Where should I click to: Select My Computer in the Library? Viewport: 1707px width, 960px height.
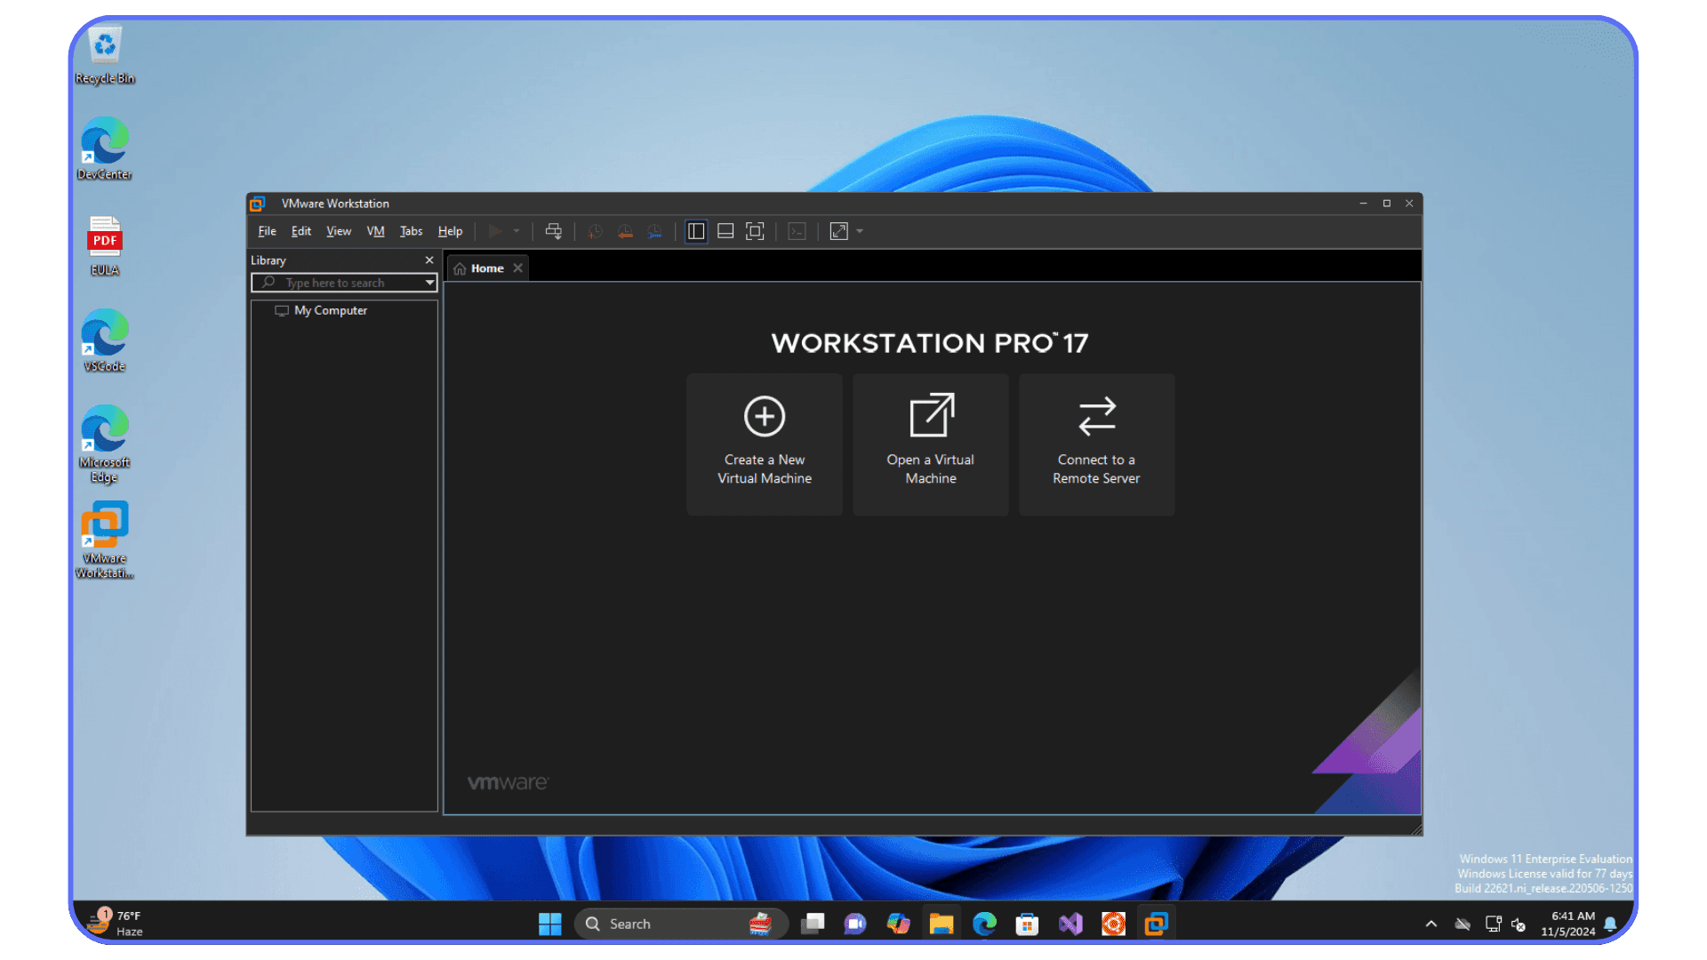point(330,310)
